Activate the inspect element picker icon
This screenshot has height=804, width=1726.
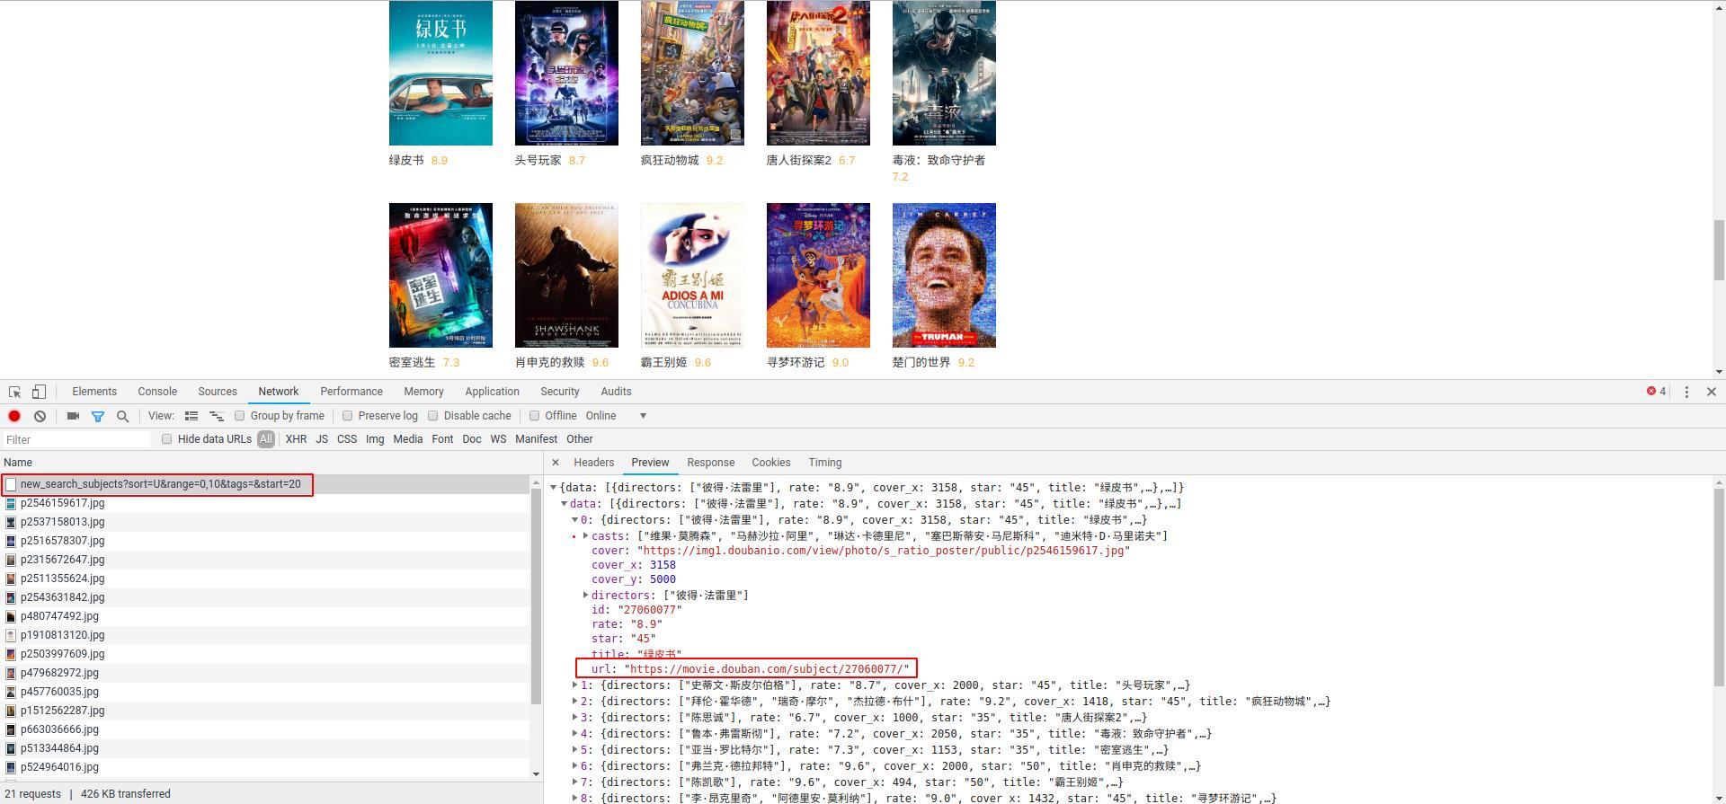pyautogui.click(x=14, y=392)
